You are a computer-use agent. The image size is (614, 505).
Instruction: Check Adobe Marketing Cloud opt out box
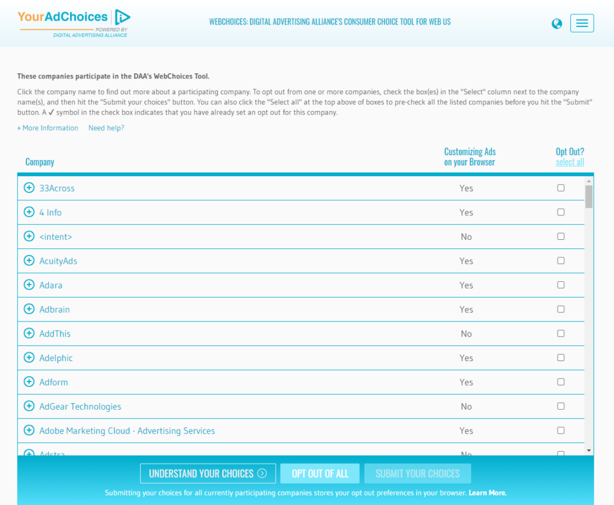[561, 431]
